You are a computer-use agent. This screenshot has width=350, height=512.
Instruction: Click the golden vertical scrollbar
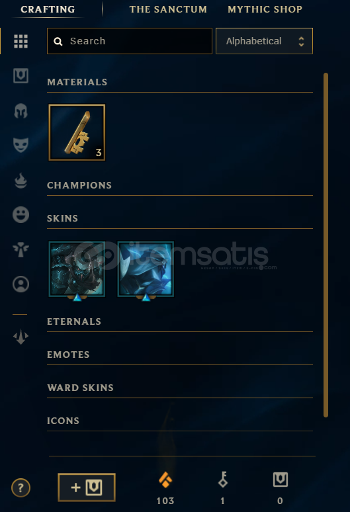(x=326, y=245)
